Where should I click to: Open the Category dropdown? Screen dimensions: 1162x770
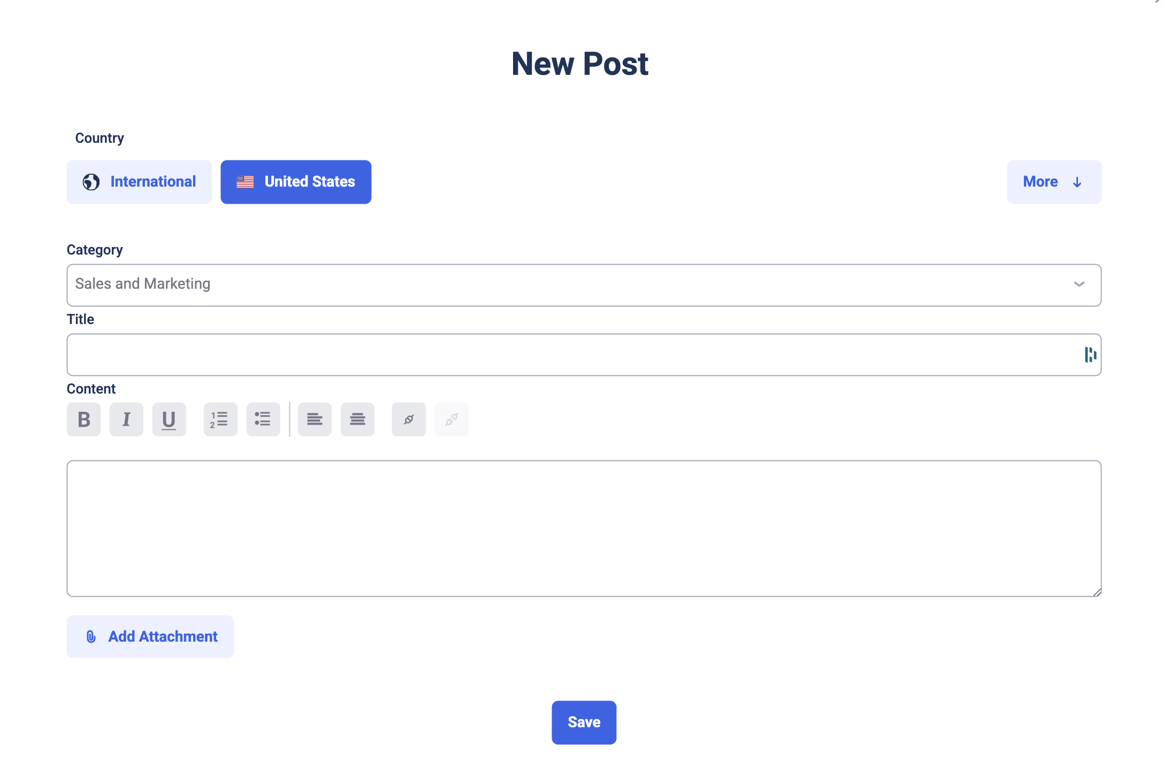pos(584,285)
